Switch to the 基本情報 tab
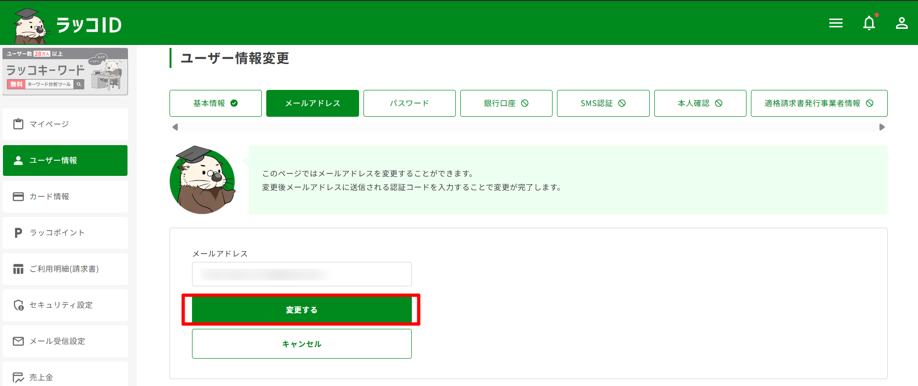The image size is (918, 386). coord(215,103)
